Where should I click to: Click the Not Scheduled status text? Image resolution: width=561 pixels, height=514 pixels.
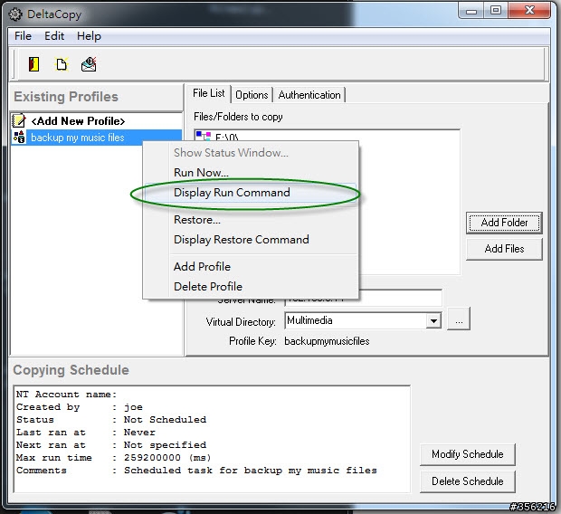click(165, 420)
